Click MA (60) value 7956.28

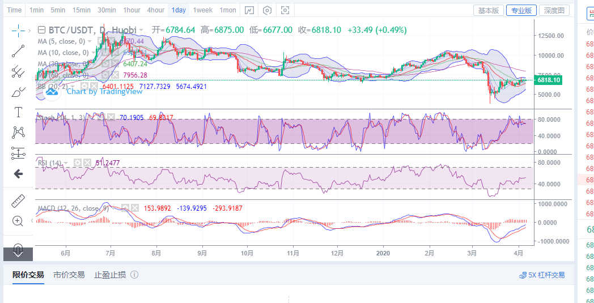135,75
